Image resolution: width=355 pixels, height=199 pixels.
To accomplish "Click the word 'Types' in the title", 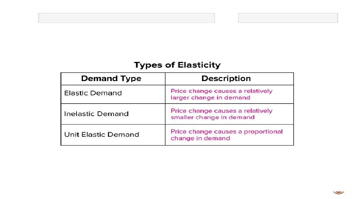I will 149,65.
